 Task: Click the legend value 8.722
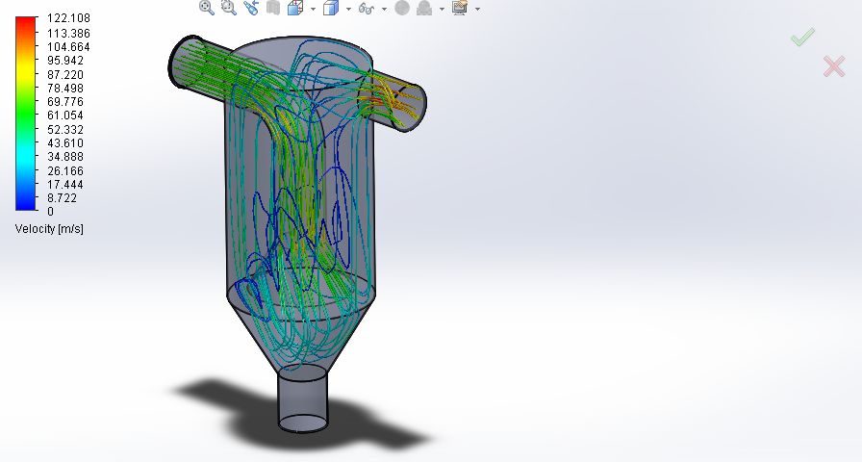click(x=63, y=198)
